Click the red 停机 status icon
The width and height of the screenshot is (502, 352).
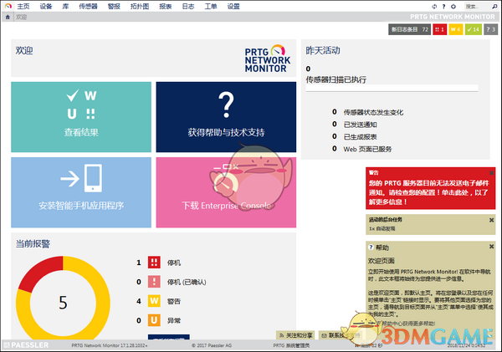(x=154, y=263)
